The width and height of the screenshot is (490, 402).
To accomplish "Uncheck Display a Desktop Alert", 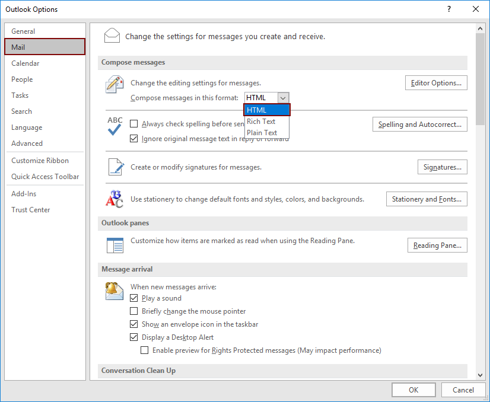I will tap(133, 337).
